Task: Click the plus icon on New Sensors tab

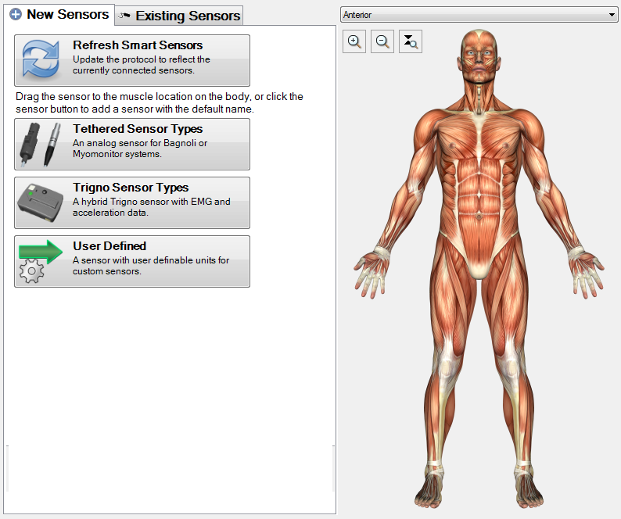Action: [16, 15]
